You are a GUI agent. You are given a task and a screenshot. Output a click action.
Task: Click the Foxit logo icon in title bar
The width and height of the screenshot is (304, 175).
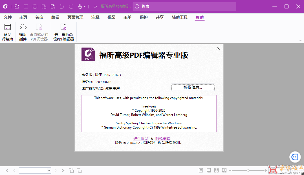(5, 6)
